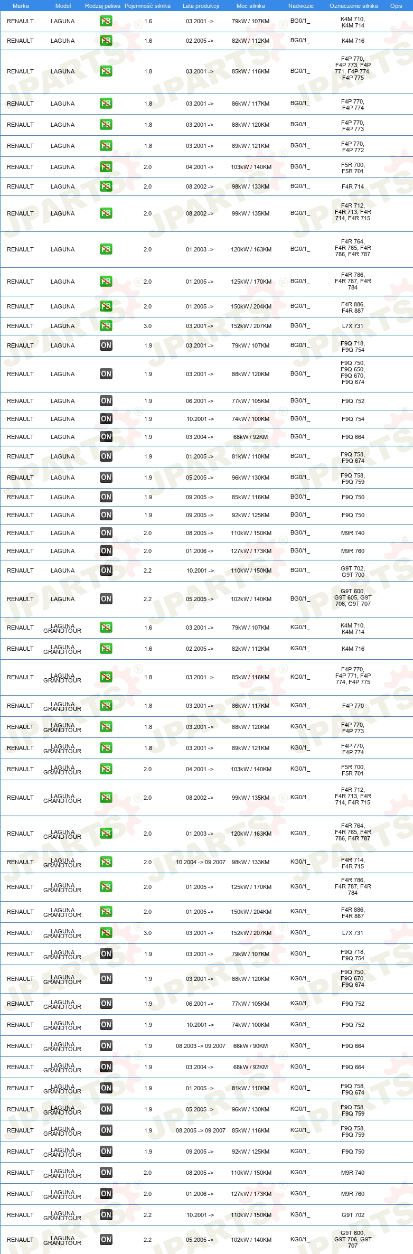Click the Model column header
Image resolution: width=413 pixels, height=1254 pixels.
(63, 6)
